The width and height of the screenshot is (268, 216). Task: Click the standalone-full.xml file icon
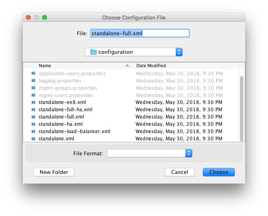click(x=33, y=117)
